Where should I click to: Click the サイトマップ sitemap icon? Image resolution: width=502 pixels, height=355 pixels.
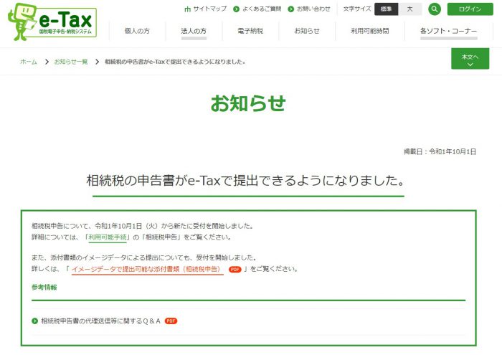tap(188, 9)
